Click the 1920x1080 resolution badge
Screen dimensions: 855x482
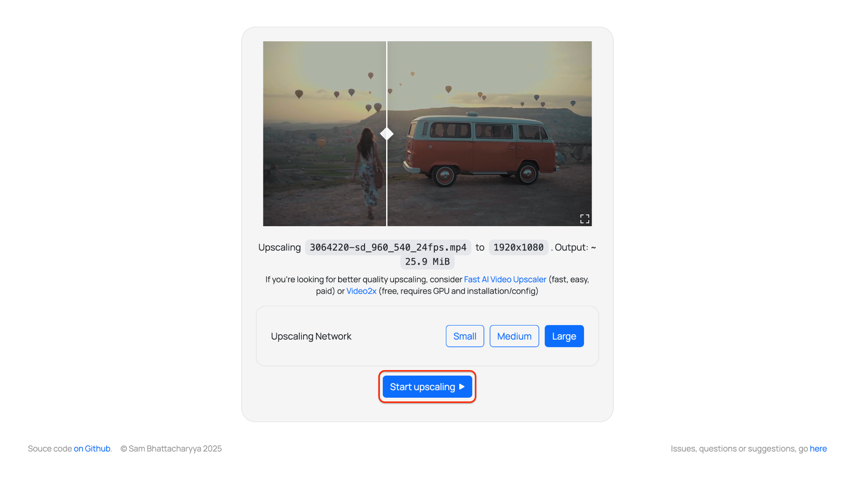(x=518, y=247)
